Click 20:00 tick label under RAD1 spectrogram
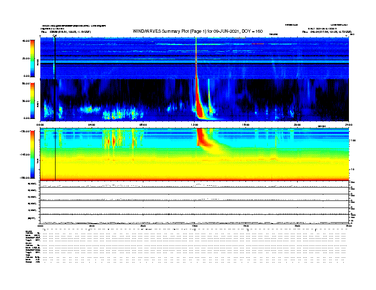376x290 pixels. (297, 125)
